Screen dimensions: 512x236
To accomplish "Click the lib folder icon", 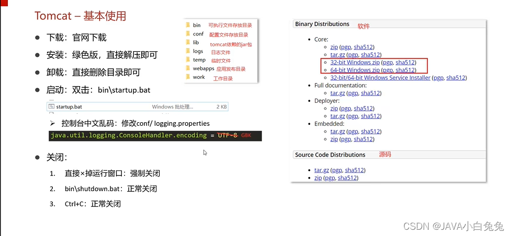I will (188, 42).
